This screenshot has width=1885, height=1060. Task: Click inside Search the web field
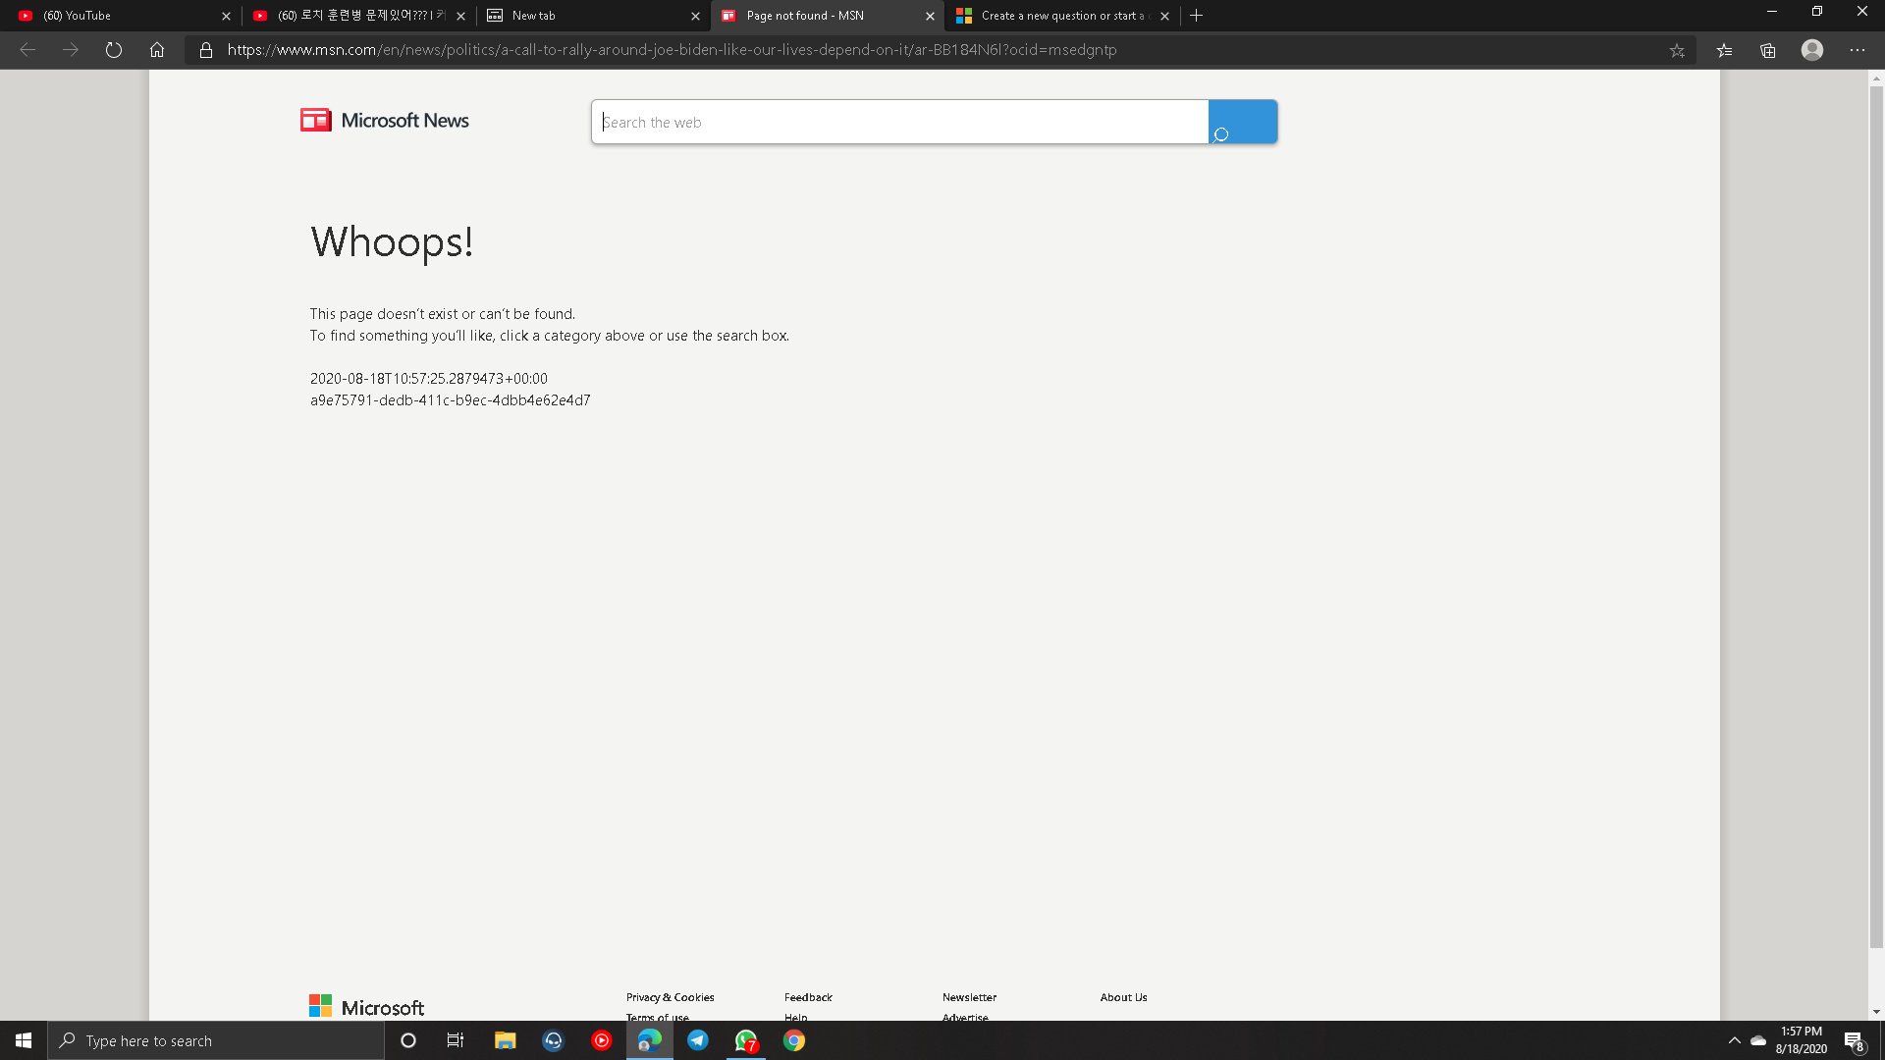[x=899, y=123]
